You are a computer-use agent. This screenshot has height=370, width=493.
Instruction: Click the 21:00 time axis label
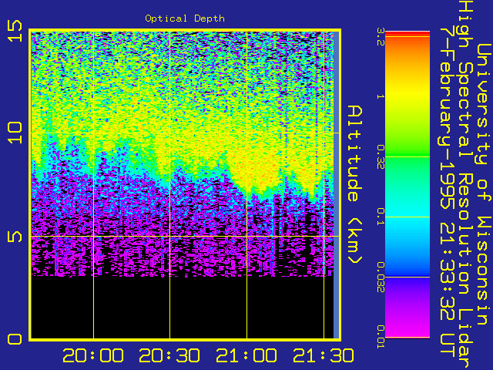click(x=246, y=355)
